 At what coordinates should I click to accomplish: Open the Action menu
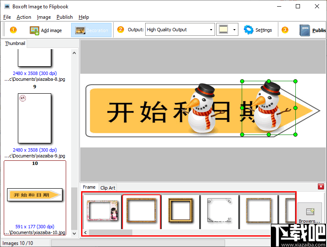pyautogui.click(x=24, y=17)
